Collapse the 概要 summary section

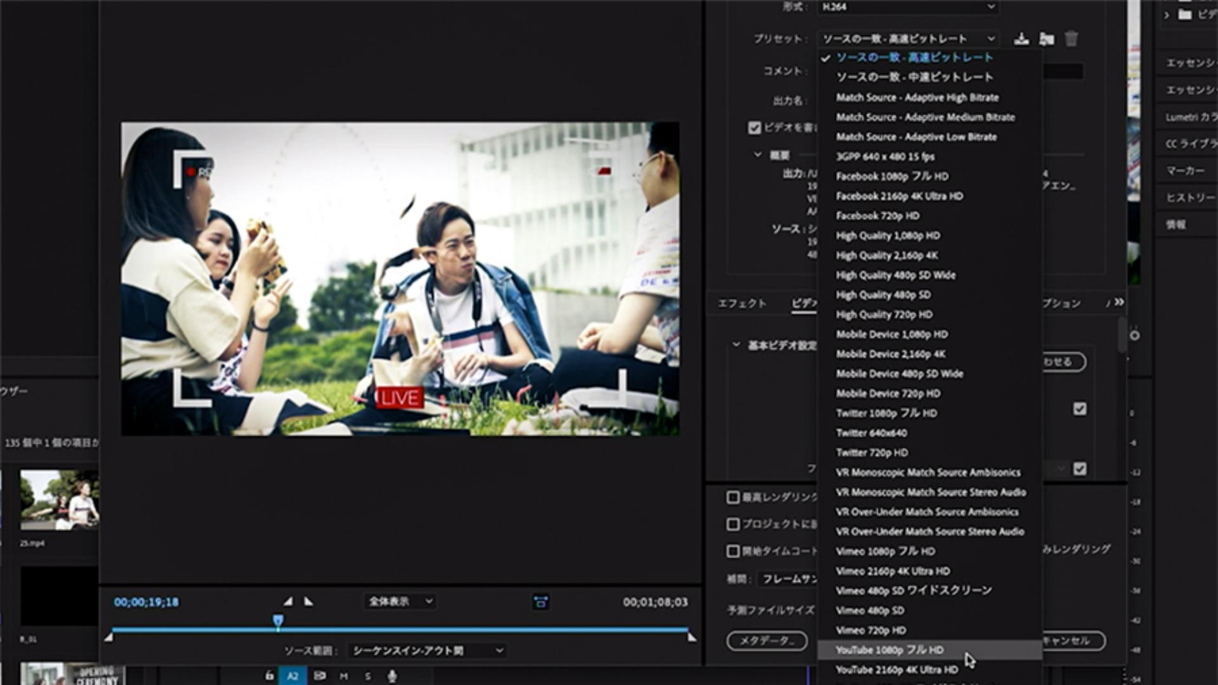tap(757, 155)
